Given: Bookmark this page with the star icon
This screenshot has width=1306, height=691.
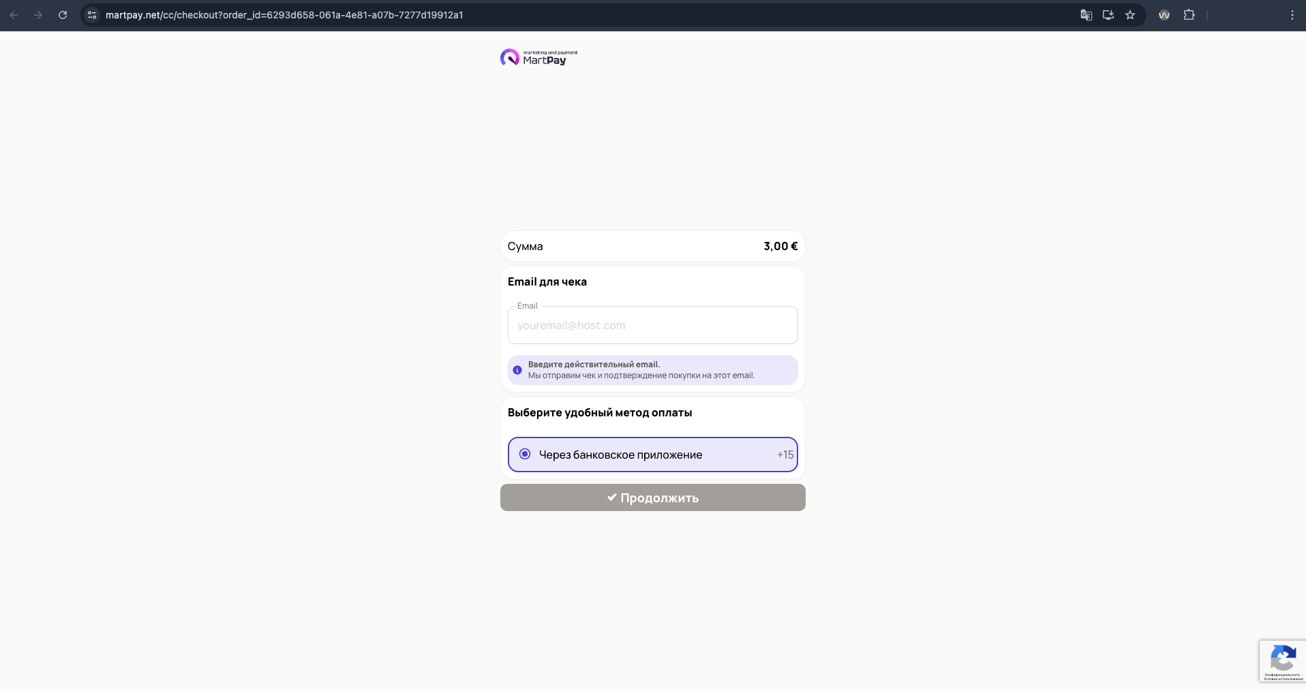Looking at the screenshot, I should (1130, 15).
